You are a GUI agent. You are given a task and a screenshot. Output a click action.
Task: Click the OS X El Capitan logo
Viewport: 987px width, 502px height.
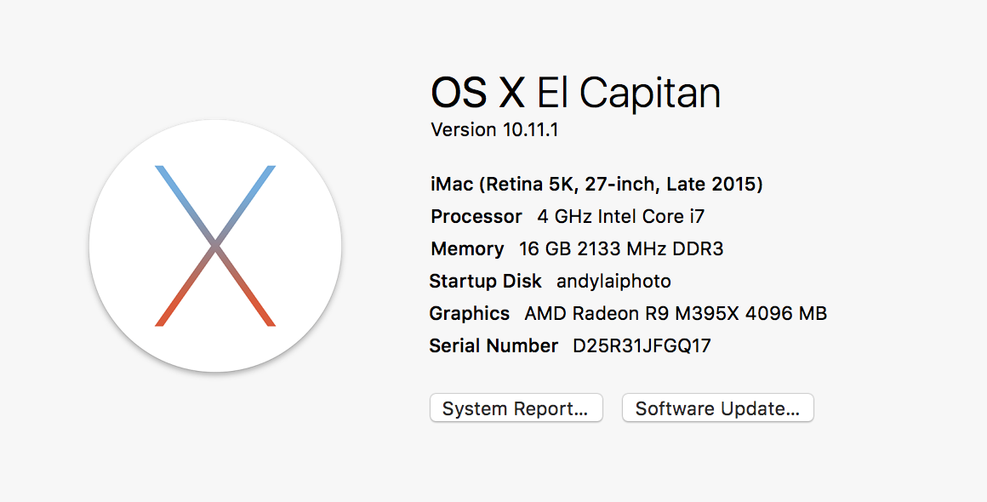[215, 246]
